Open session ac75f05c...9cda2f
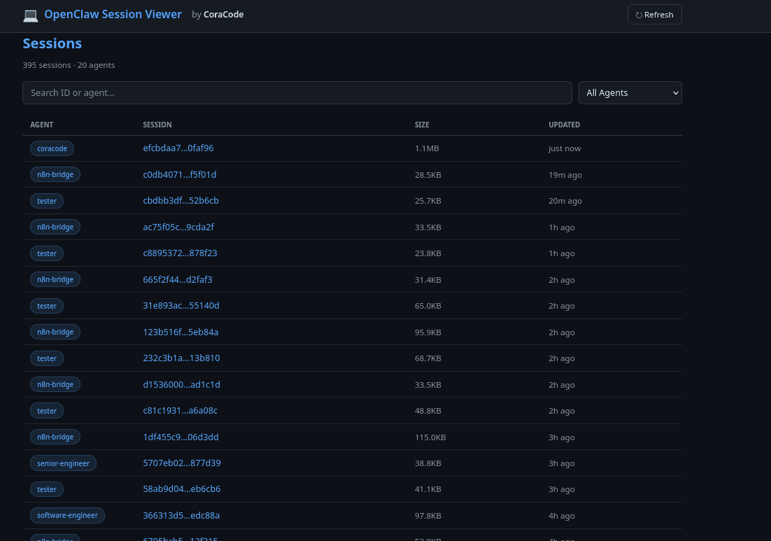The image size is (771, 541). [178, 227]
